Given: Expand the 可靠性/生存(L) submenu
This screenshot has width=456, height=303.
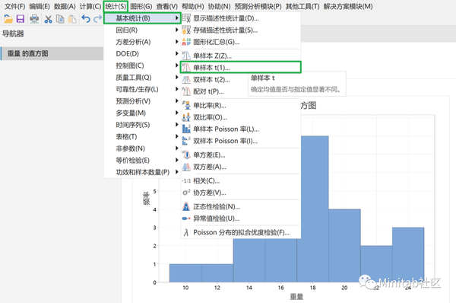Looking at the screenshot, I should (x=143, y=89).
